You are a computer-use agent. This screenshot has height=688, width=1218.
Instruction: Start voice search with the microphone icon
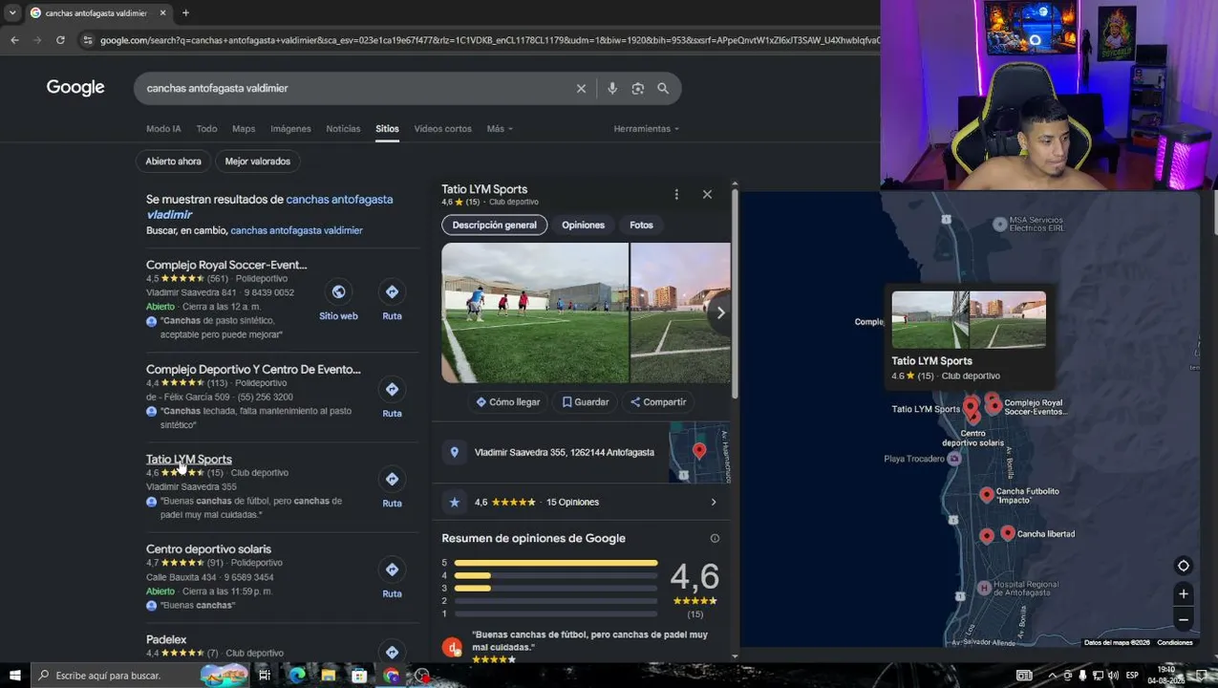pos(612,88)
